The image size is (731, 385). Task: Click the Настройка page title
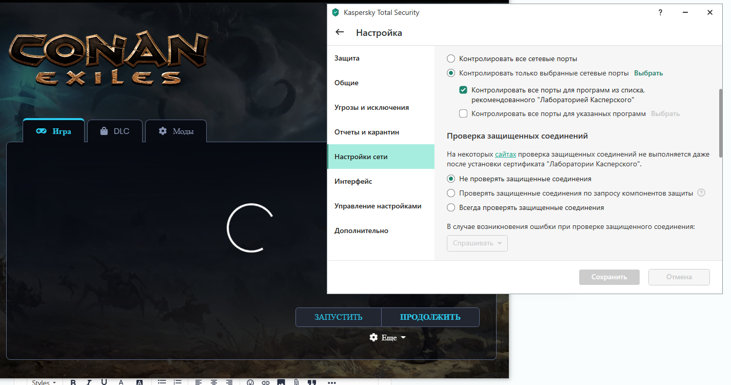379,33
